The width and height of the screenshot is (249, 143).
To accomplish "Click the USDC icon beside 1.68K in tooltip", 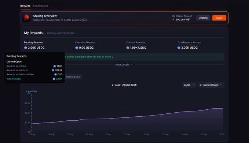I will (x=55, y=66).
